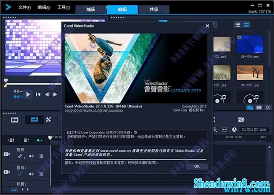Open the 编辑 menu in menu bar
Viewport: 274px width, 195px height.
(x=44, y=7)
